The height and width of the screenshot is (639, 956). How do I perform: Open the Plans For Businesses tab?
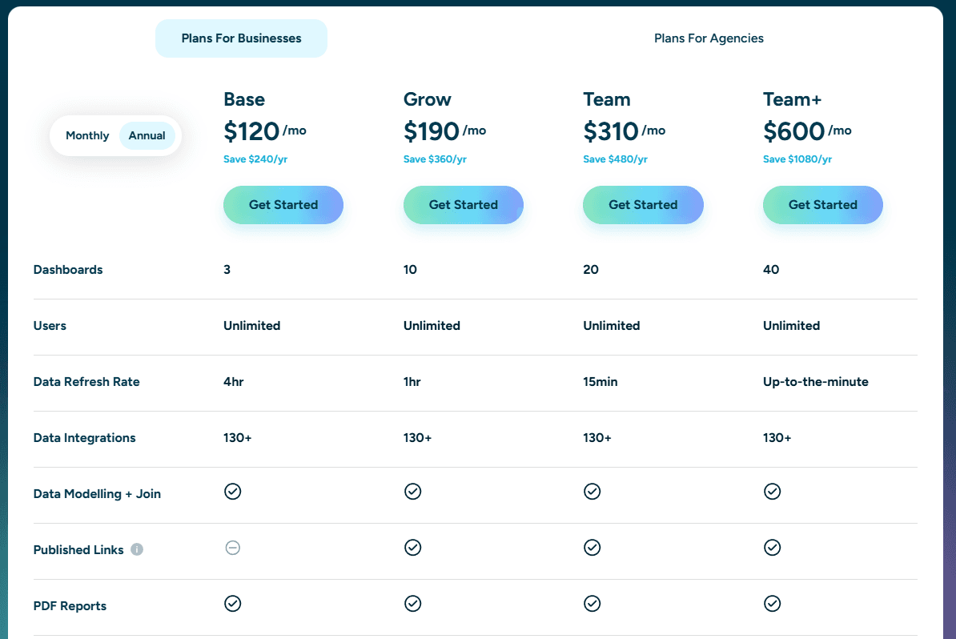pyautogui.click(x=241, y=38)
